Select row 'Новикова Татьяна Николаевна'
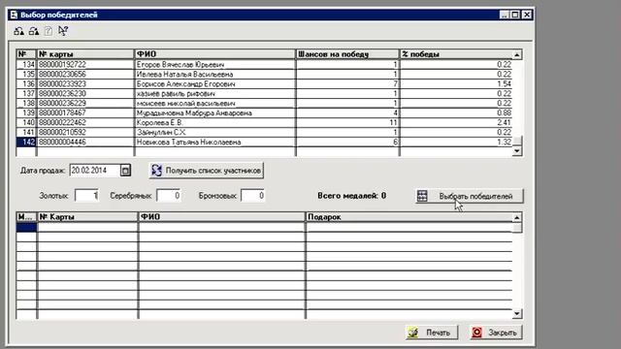 [264, 143]
